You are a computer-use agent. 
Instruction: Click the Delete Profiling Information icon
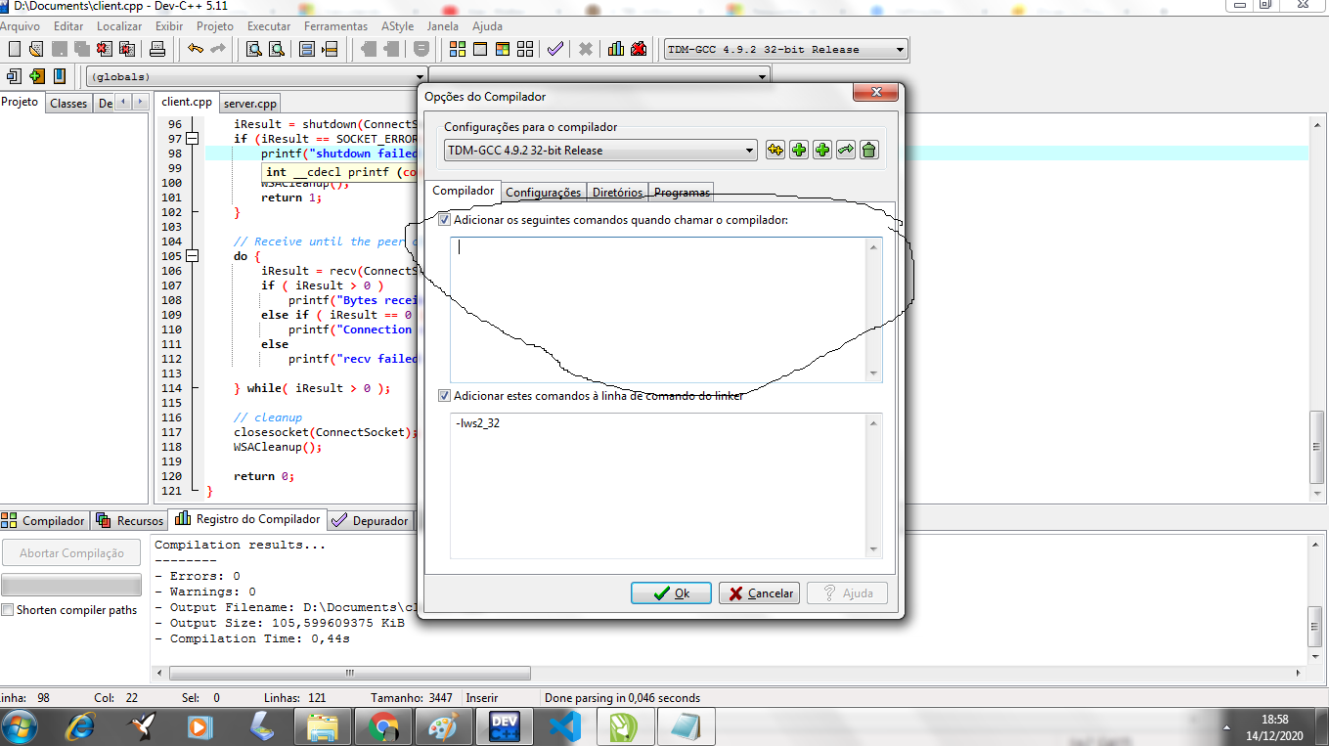pos(639,49)
